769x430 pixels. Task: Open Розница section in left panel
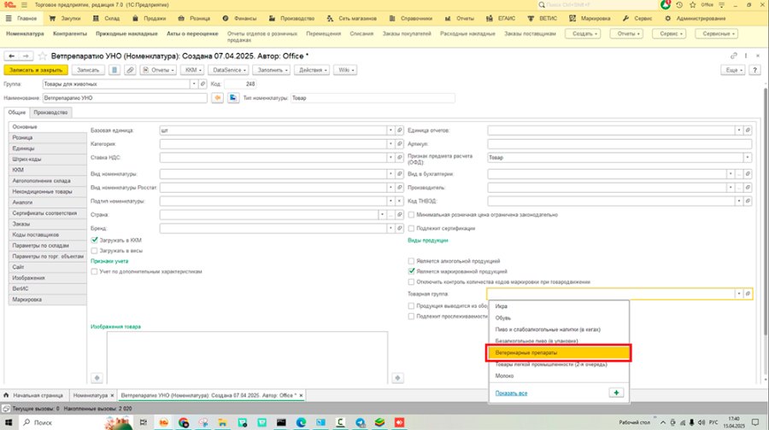coord(48,137)
